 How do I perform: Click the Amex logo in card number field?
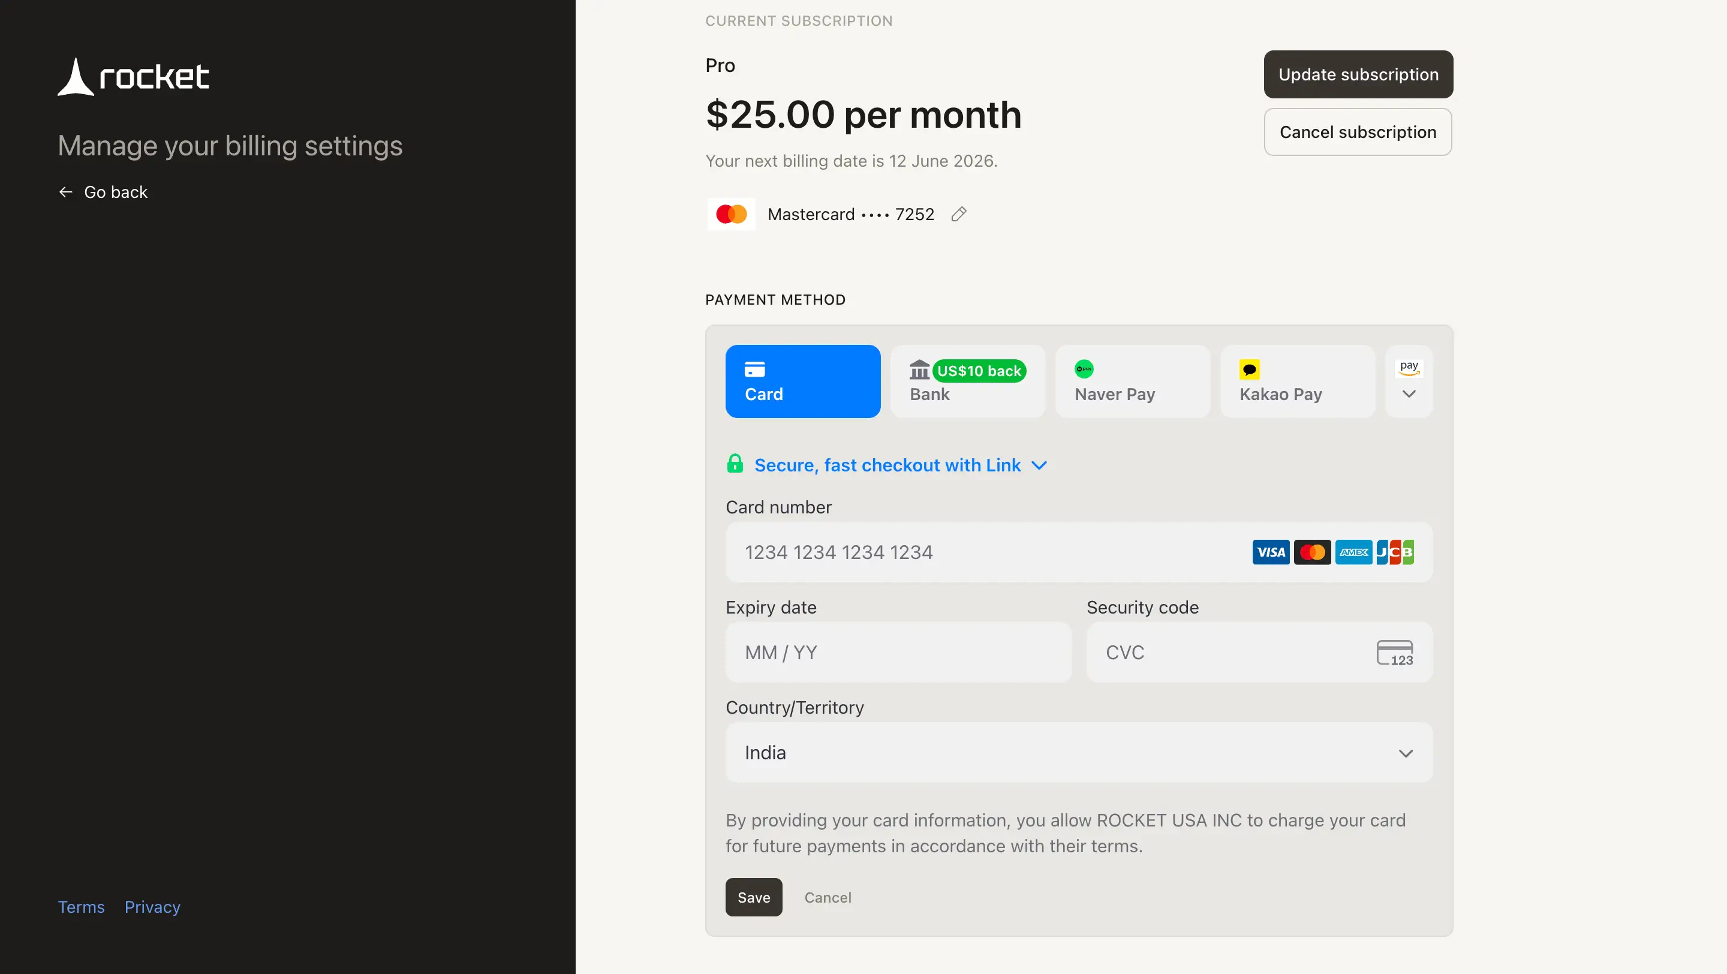pos(1353,552)
